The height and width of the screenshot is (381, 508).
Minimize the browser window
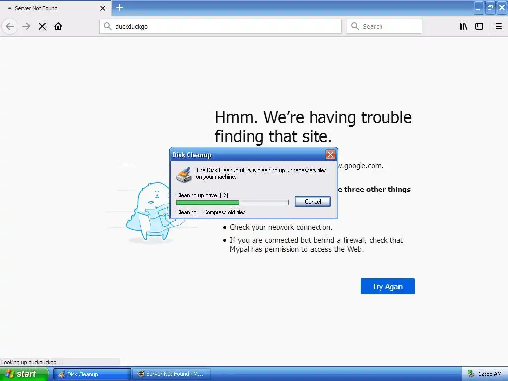[x=479, y=8]
